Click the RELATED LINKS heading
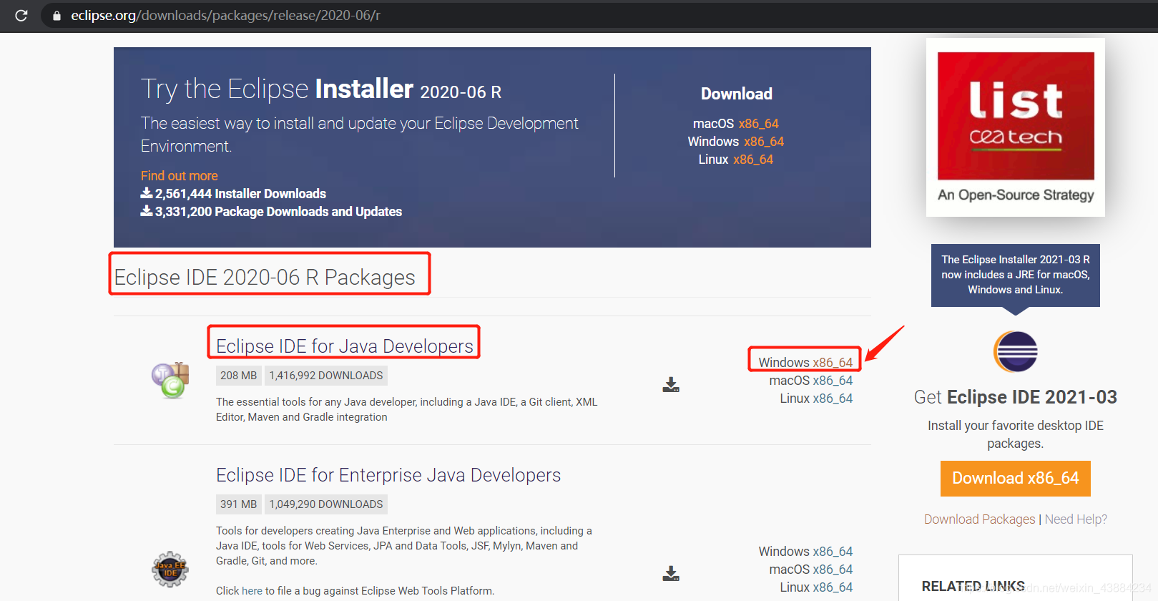 tap(973, 586)
